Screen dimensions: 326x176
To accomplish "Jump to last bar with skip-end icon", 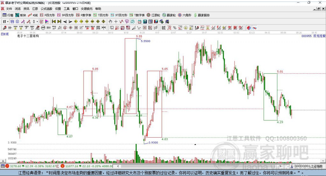I will 59,22.
